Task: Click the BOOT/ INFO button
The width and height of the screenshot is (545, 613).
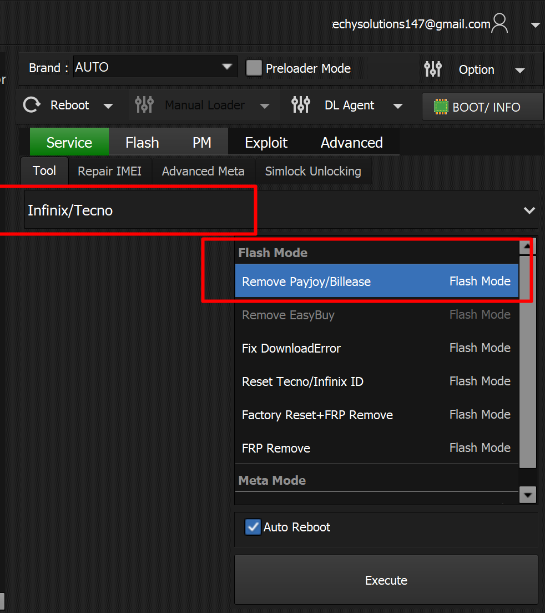Action: click(x=483, y=107)
